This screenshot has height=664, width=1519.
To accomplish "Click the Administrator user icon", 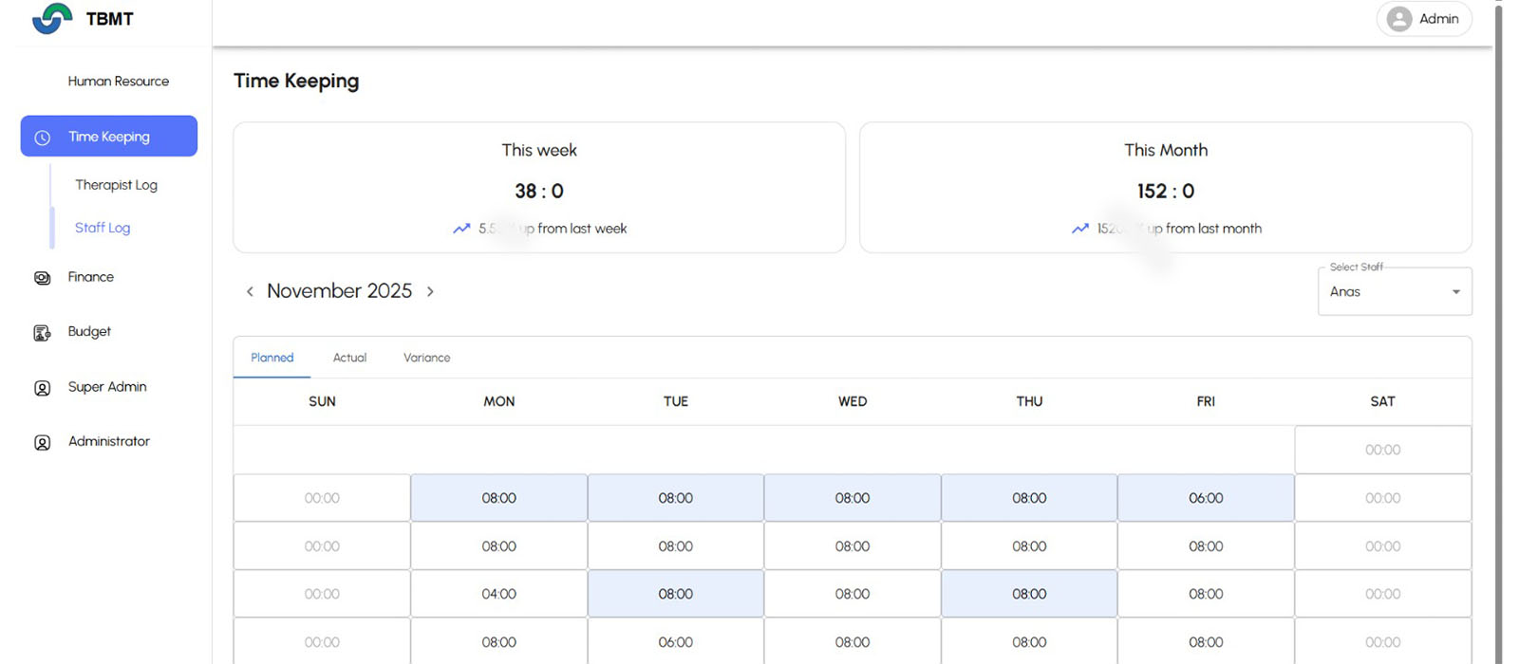I will tap(43, 443).
